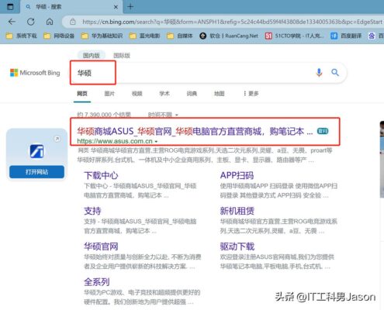Open the 网络设备 bookmark folder
The image size is (384, 310).
[59, 36]
